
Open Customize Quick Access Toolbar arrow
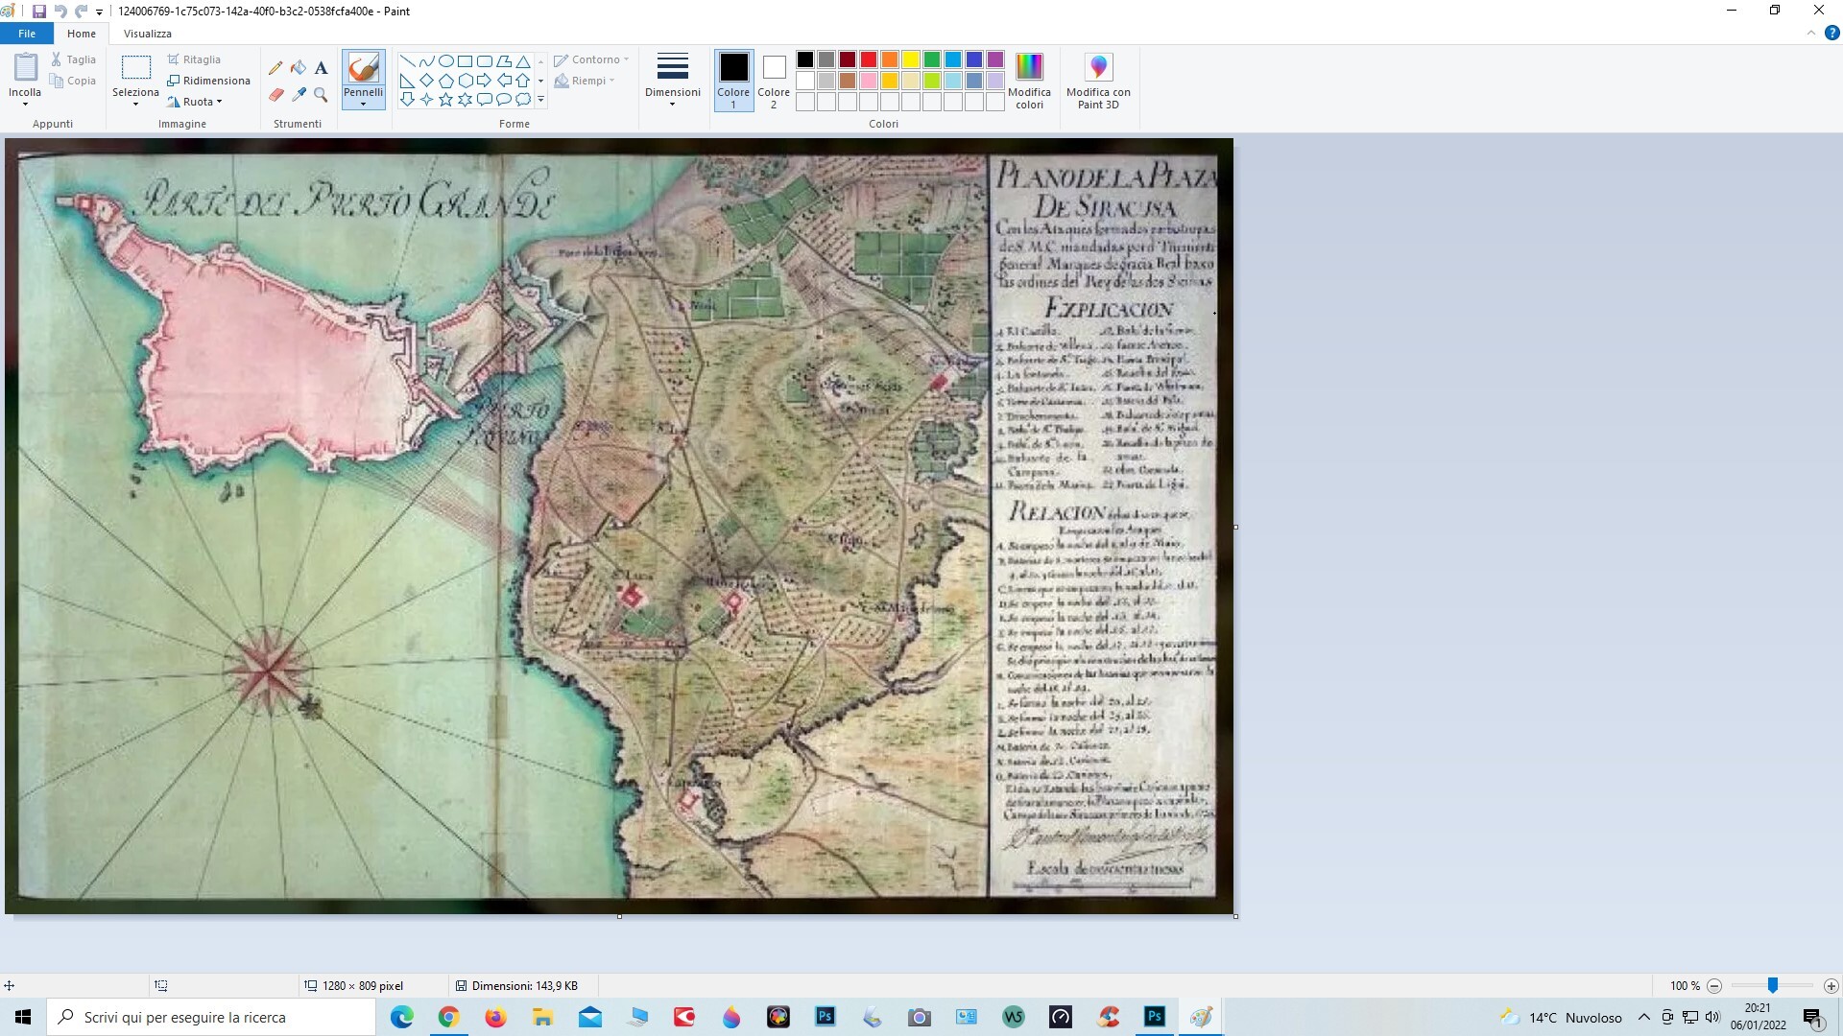point(100,12)
